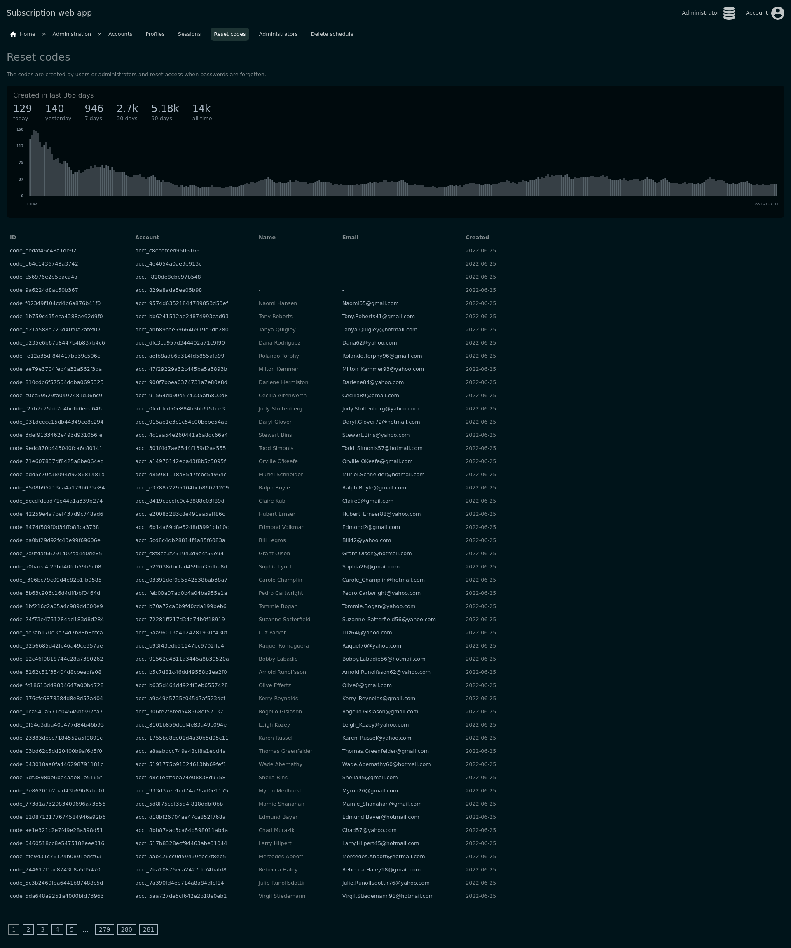Click the Reset codes active tab
Screen dimensions: 791x948
point(229,34)
